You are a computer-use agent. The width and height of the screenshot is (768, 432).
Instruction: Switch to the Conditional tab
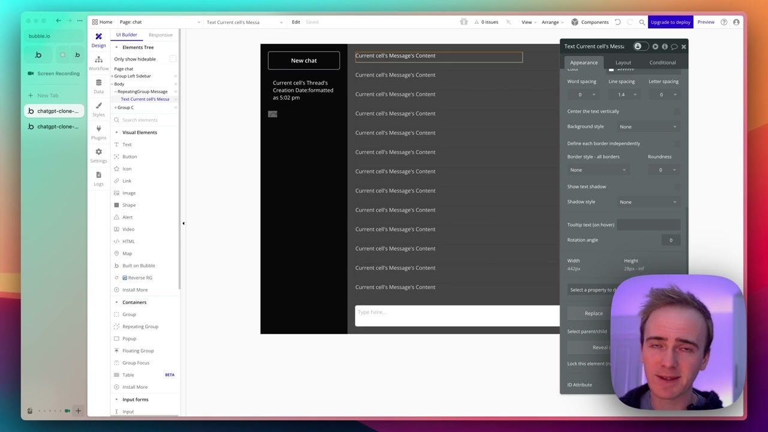click(662, 62)
